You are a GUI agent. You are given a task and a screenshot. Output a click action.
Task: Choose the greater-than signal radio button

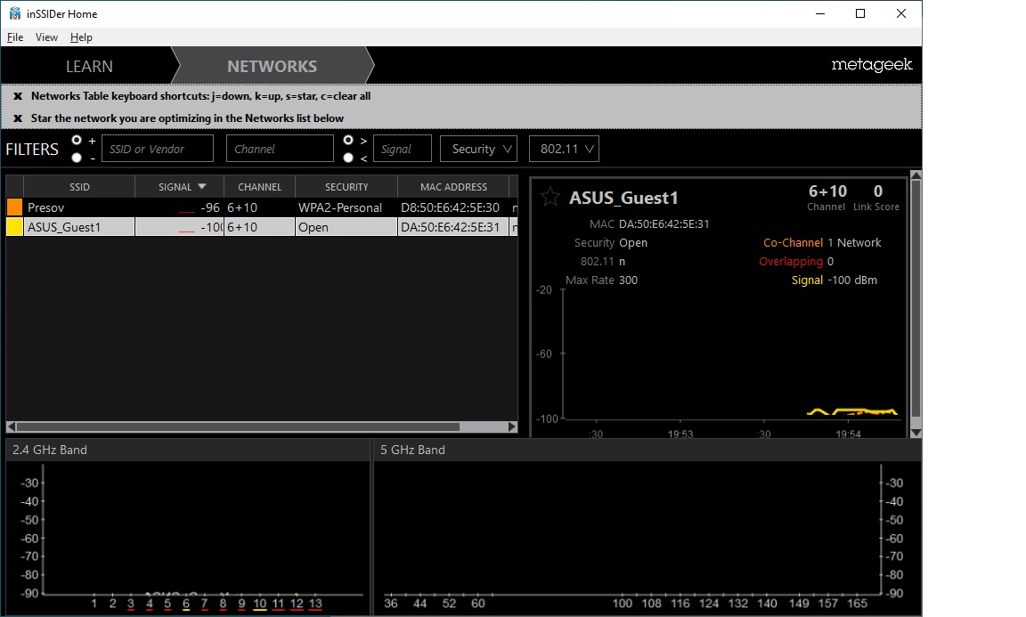click(348, 141)
